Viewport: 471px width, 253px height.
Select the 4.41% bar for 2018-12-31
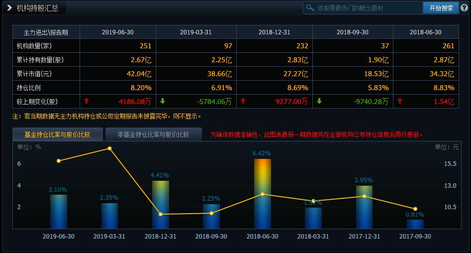pyautogui.click(x=161, y=205)
